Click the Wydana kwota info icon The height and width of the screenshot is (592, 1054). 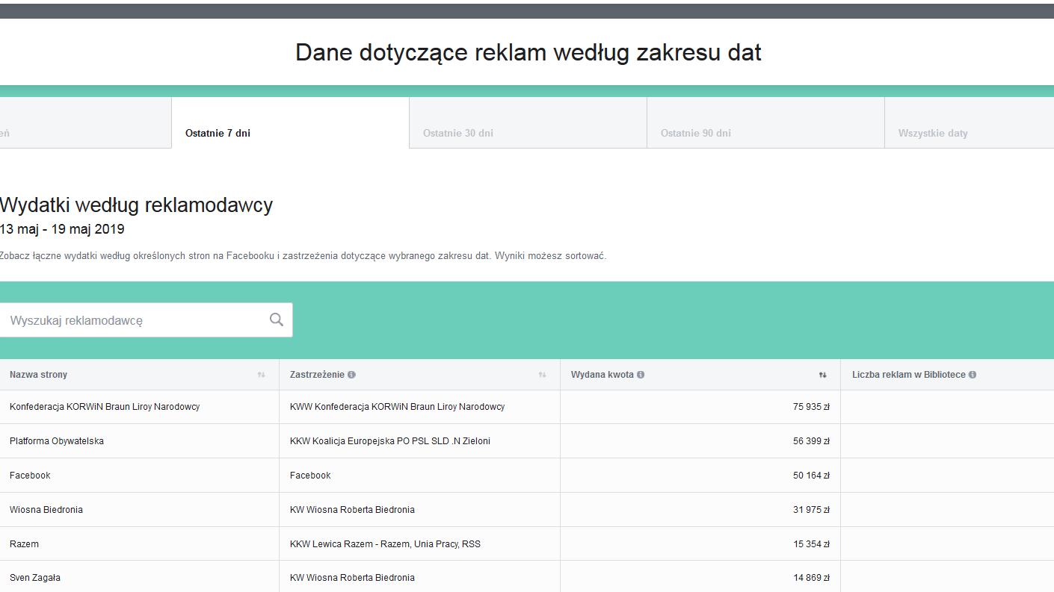coord(641,375)
